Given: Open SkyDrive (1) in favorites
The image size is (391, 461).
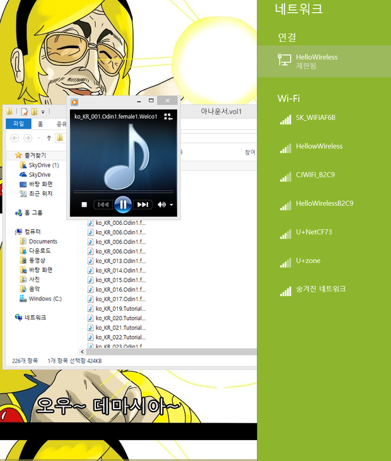Looking at the screenshot, I should [44, 165].
